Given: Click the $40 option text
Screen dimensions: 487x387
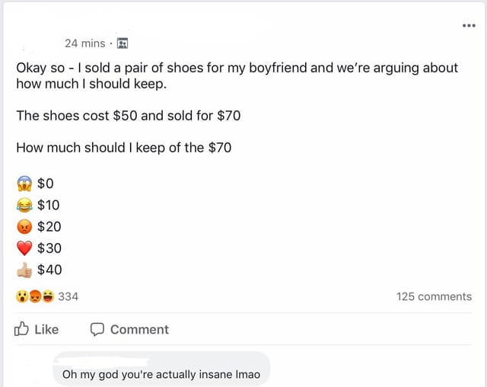Looking at the screenshot, I should (x=49, y=270).
